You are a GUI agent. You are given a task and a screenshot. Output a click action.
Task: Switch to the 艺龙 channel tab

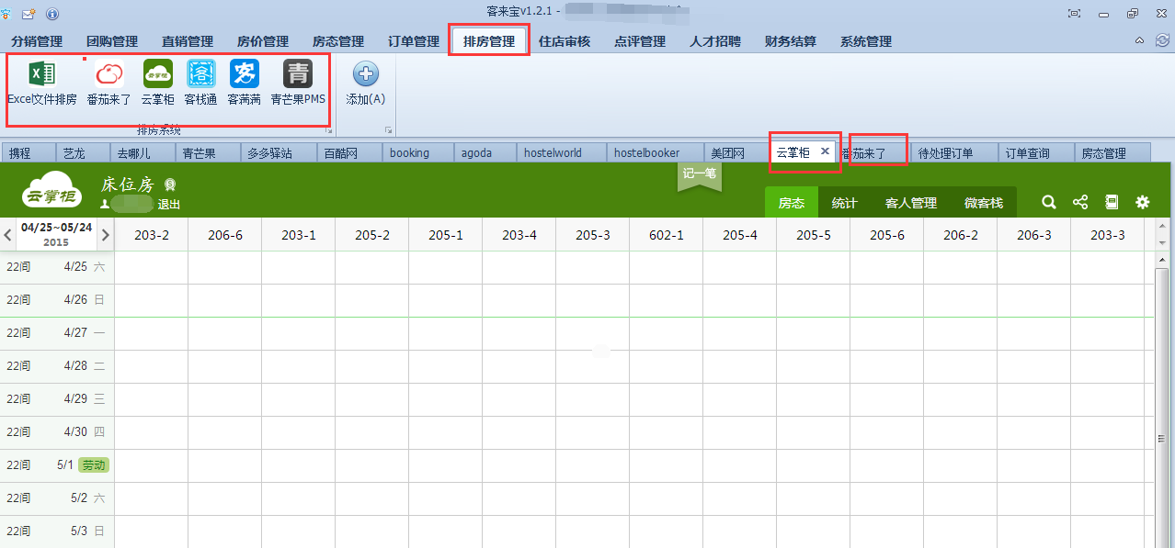(82, 153)
